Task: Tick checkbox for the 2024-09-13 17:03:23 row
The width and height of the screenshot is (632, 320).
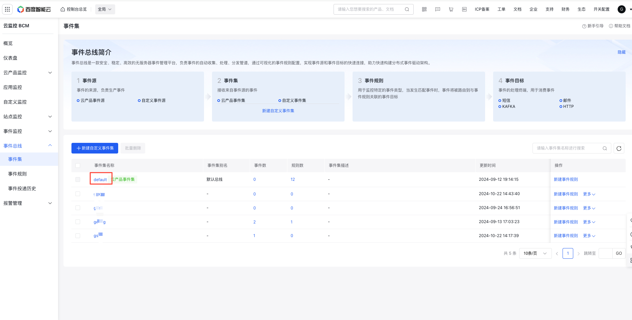Action: tap(78, 222)
